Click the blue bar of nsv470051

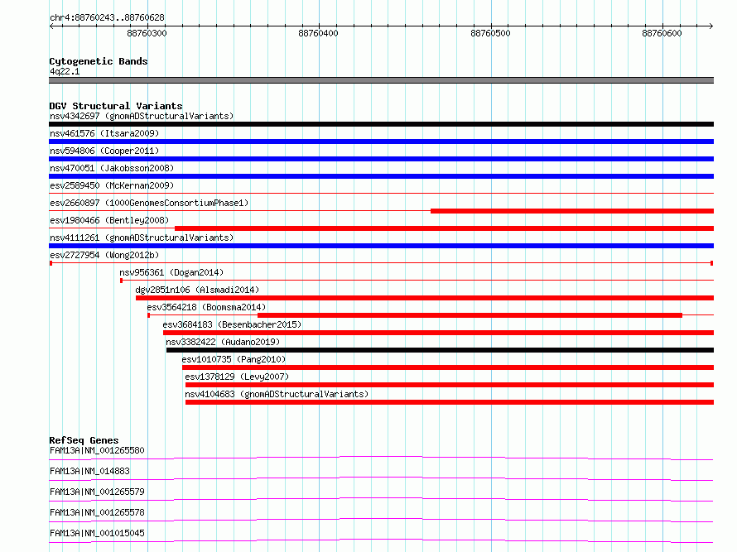[381, 176]
